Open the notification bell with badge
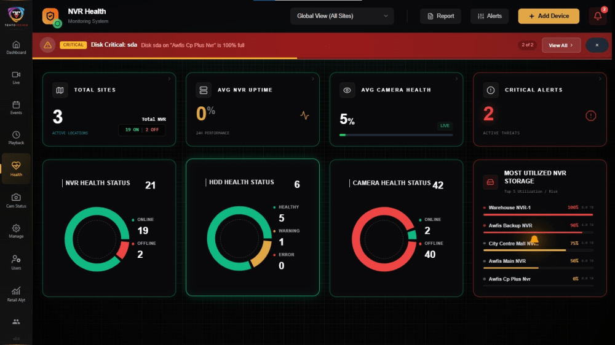The width and height of the screenshot is (615, 345). [597, 16]
